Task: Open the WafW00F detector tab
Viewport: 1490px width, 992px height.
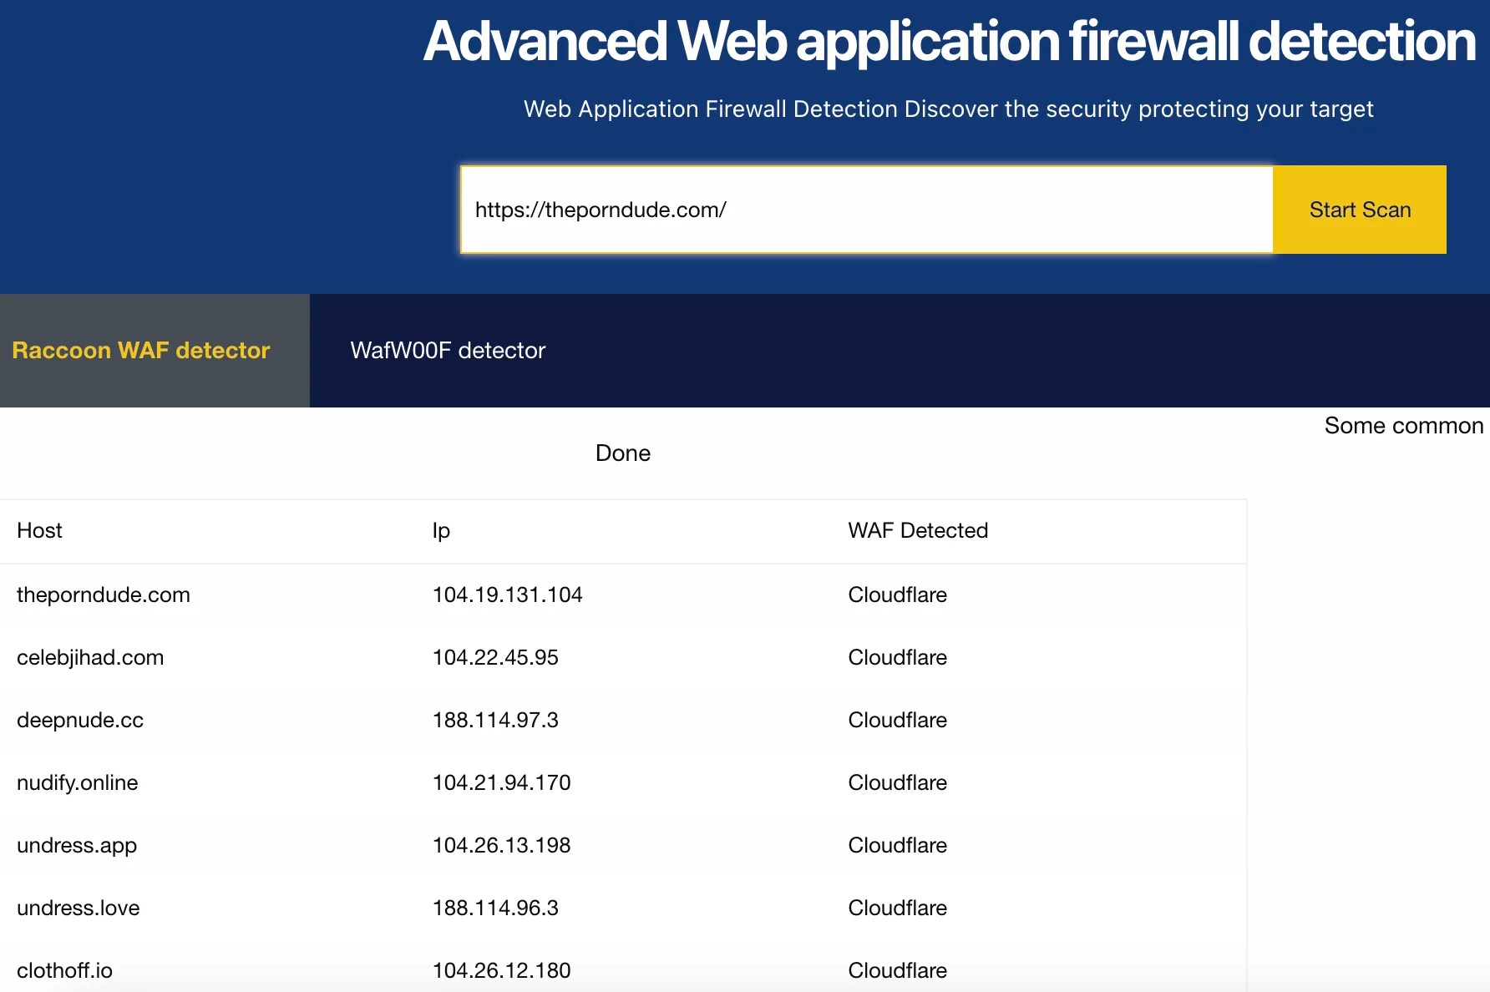Action: [x=448, y=351]
